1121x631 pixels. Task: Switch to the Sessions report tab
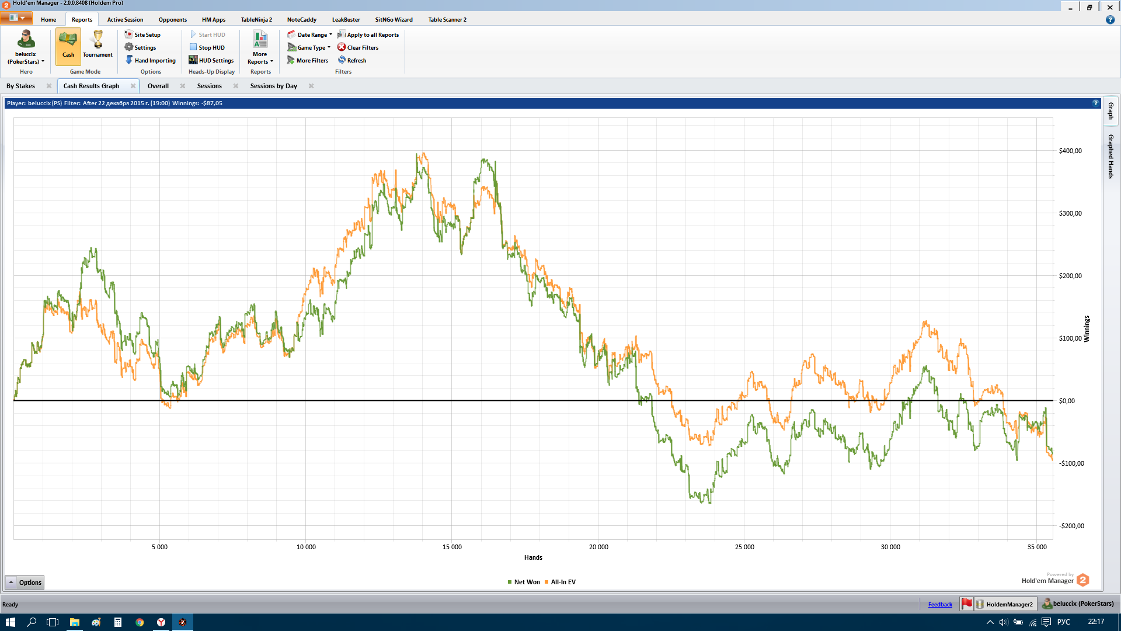click(x=210, y=86)
